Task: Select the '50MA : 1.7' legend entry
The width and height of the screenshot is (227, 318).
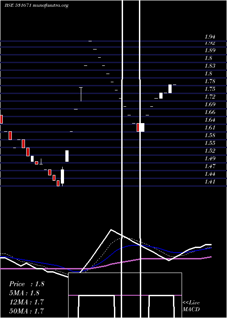Action: coord(26,311)
